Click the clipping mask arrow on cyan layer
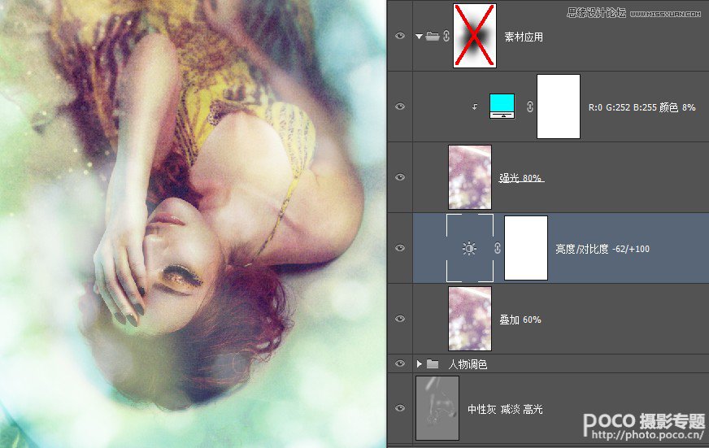709x448 pixels. 475,107
